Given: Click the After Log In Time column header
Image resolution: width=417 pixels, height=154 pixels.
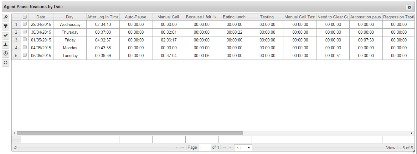Looking at the screenshot, I should click(x=103, y=17).
